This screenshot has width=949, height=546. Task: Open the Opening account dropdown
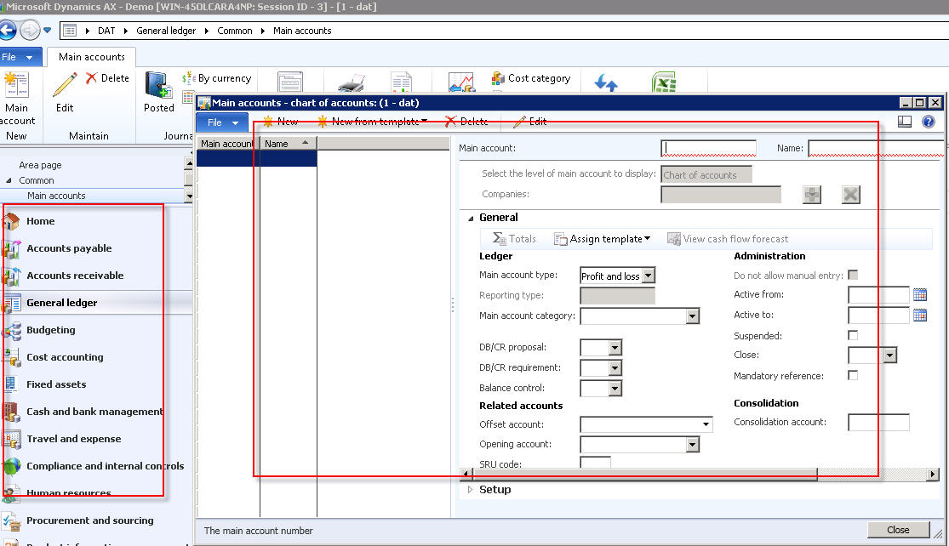point(692,445)
